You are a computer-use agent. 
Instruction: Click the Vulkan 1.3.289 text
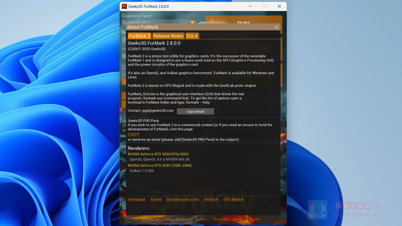pyautogui.click(x=141, y=171)
